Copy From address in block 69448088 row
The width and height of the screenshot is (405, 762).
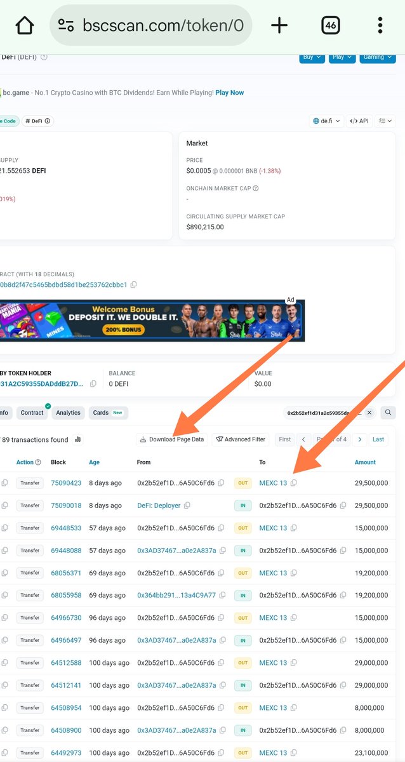(223, 551)
